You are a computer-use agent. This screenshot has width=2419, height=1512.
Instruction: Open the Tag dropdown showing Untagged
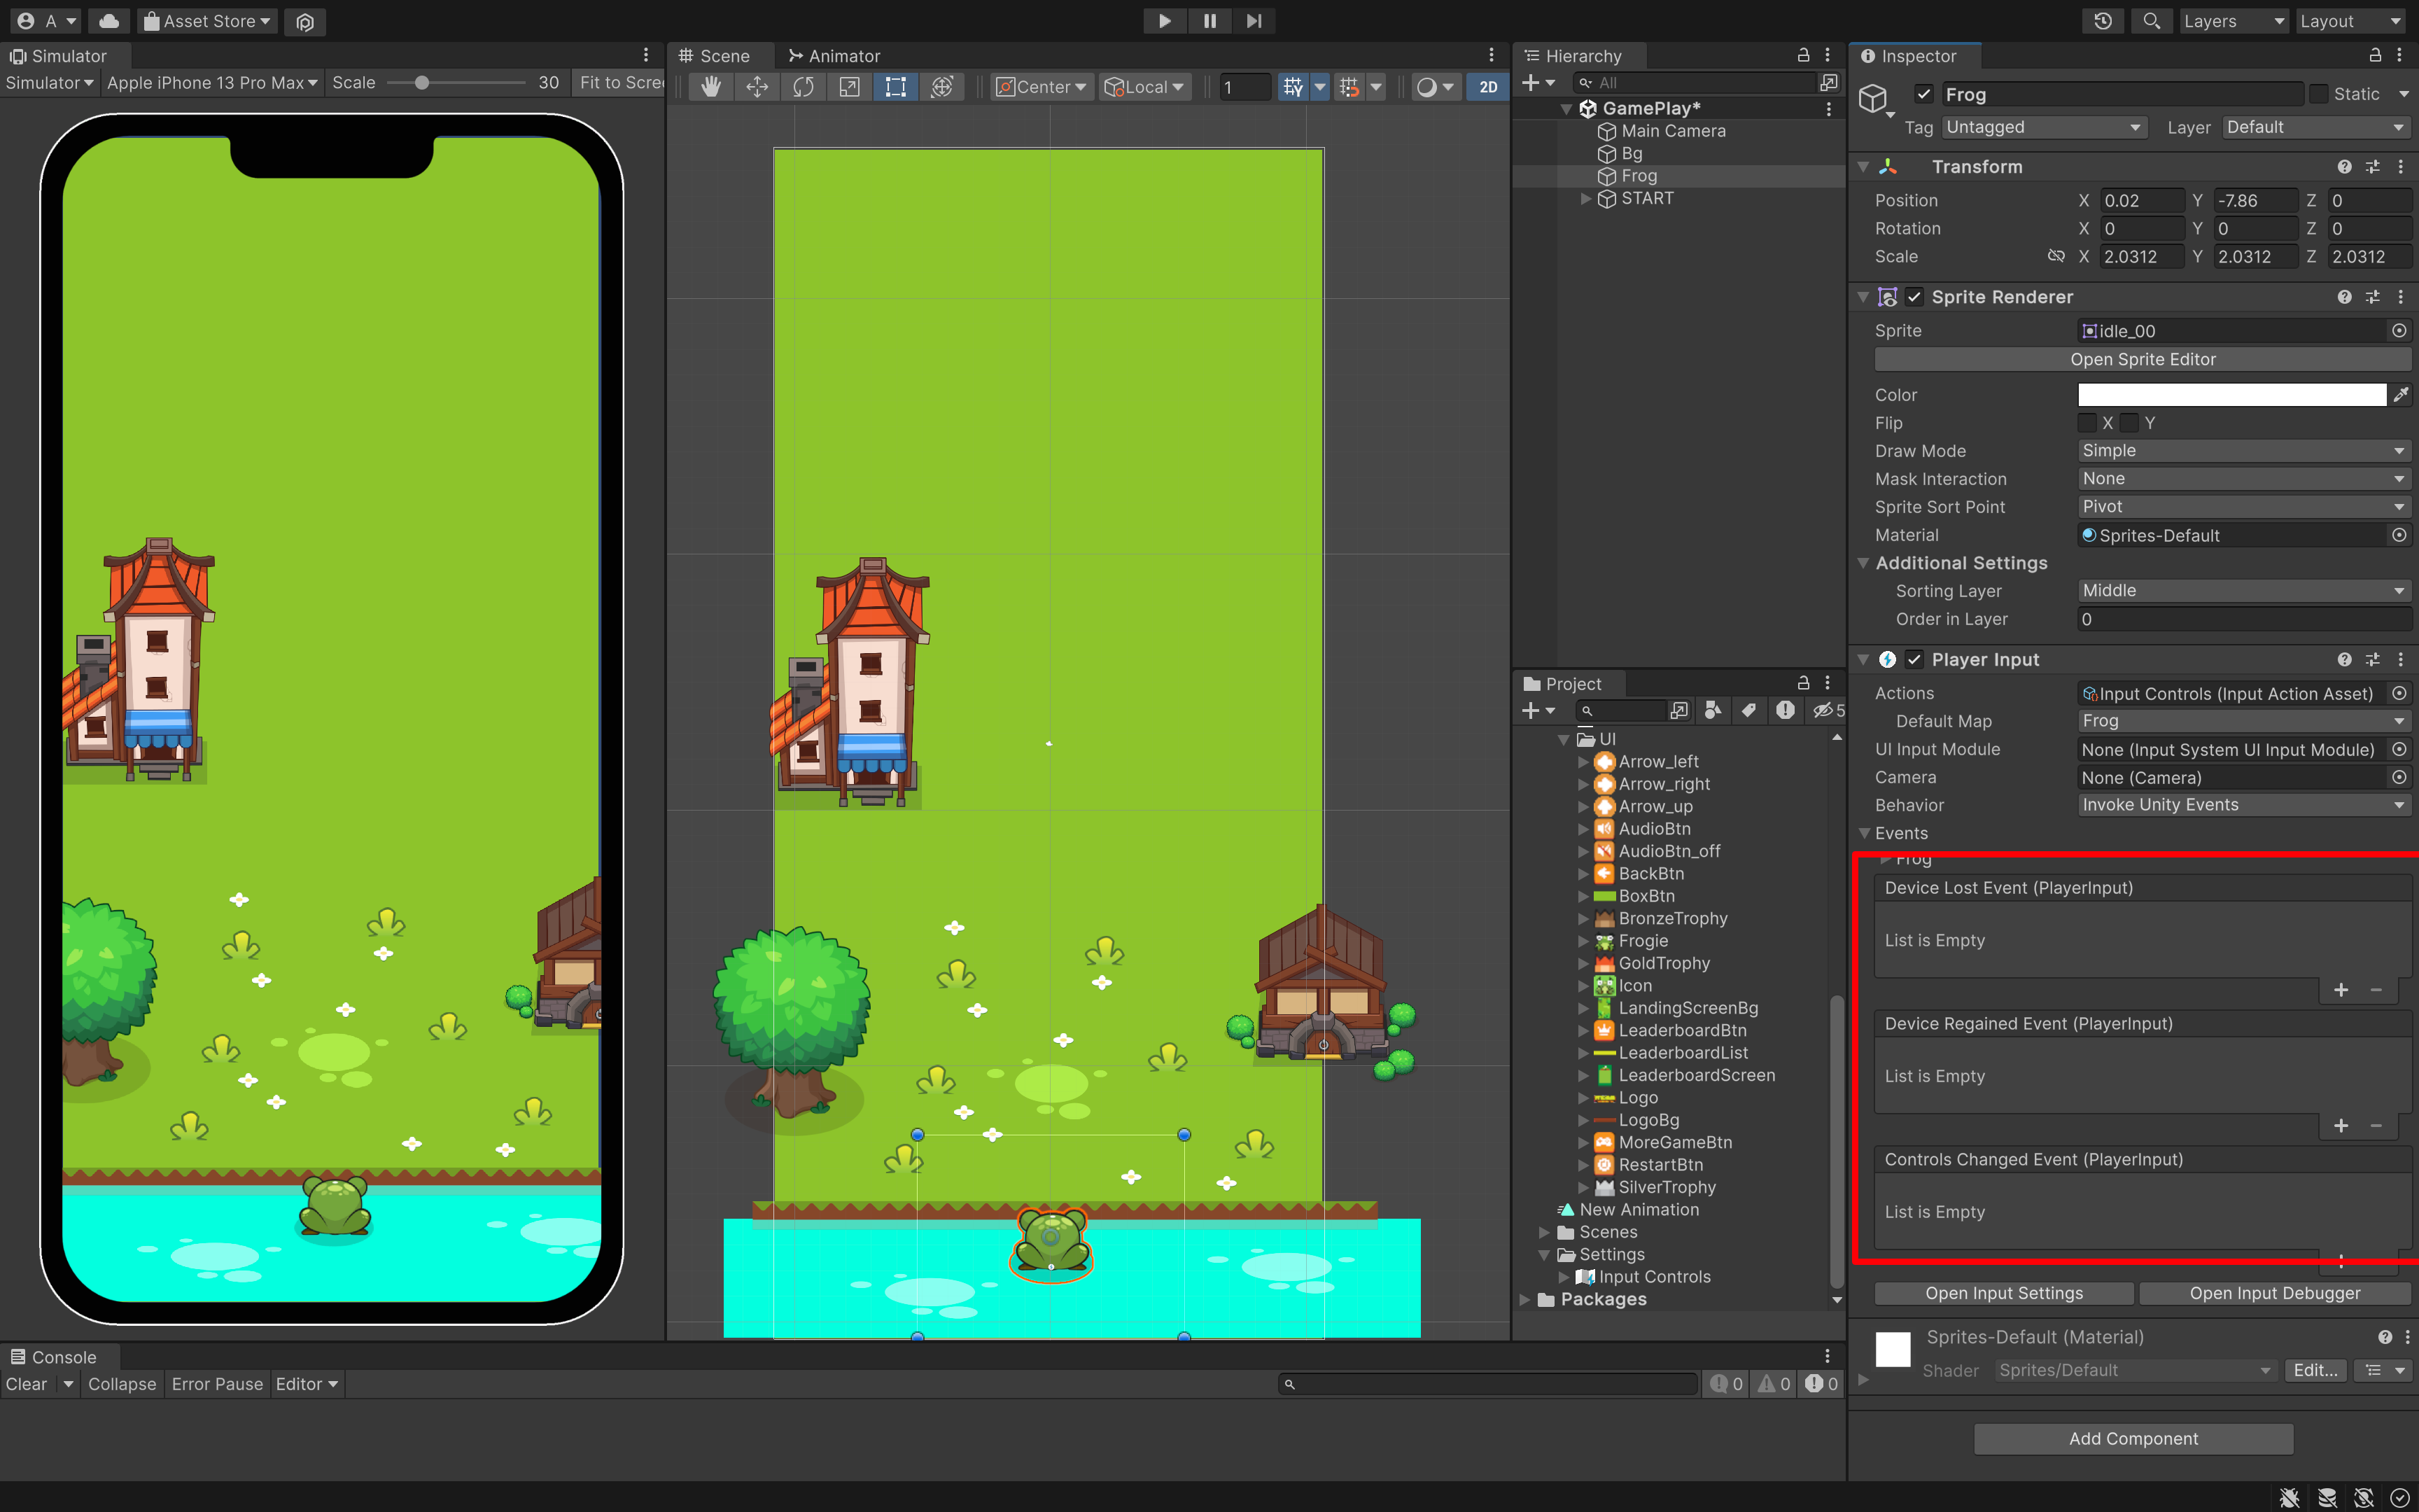point(2043,127)
